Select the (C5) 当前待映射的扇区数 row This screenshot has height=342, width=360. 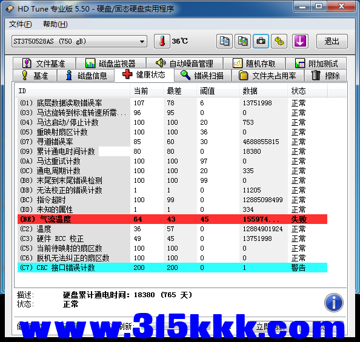172,248
